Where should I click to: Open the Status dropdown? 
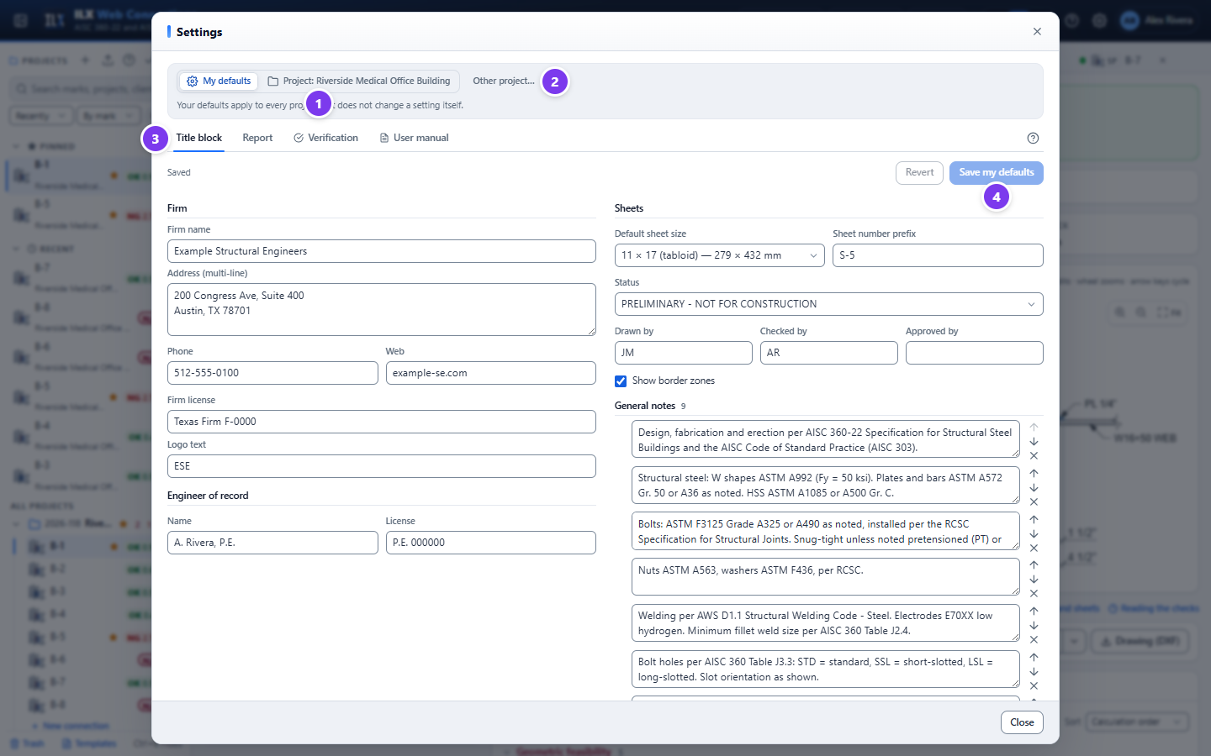coord(828,304)
